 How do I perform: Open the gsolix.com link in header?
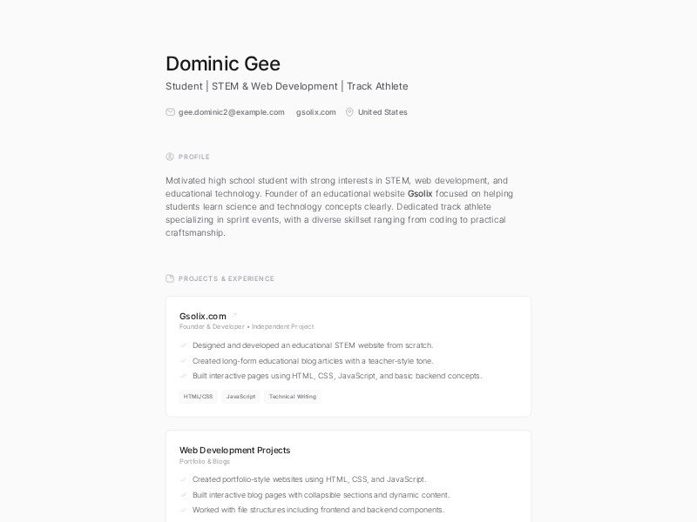(x=315, y=112)
